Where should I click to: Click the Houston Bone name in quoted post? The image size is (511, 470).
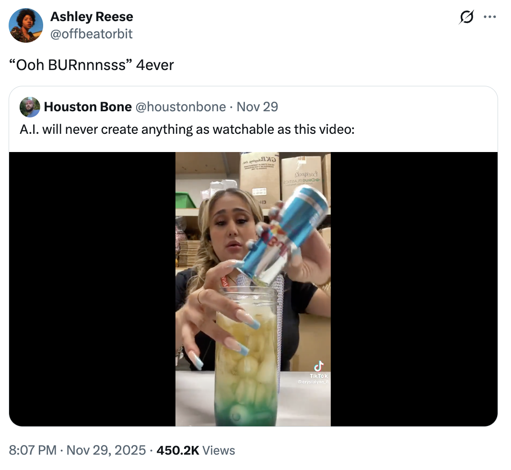pos(88,106)
